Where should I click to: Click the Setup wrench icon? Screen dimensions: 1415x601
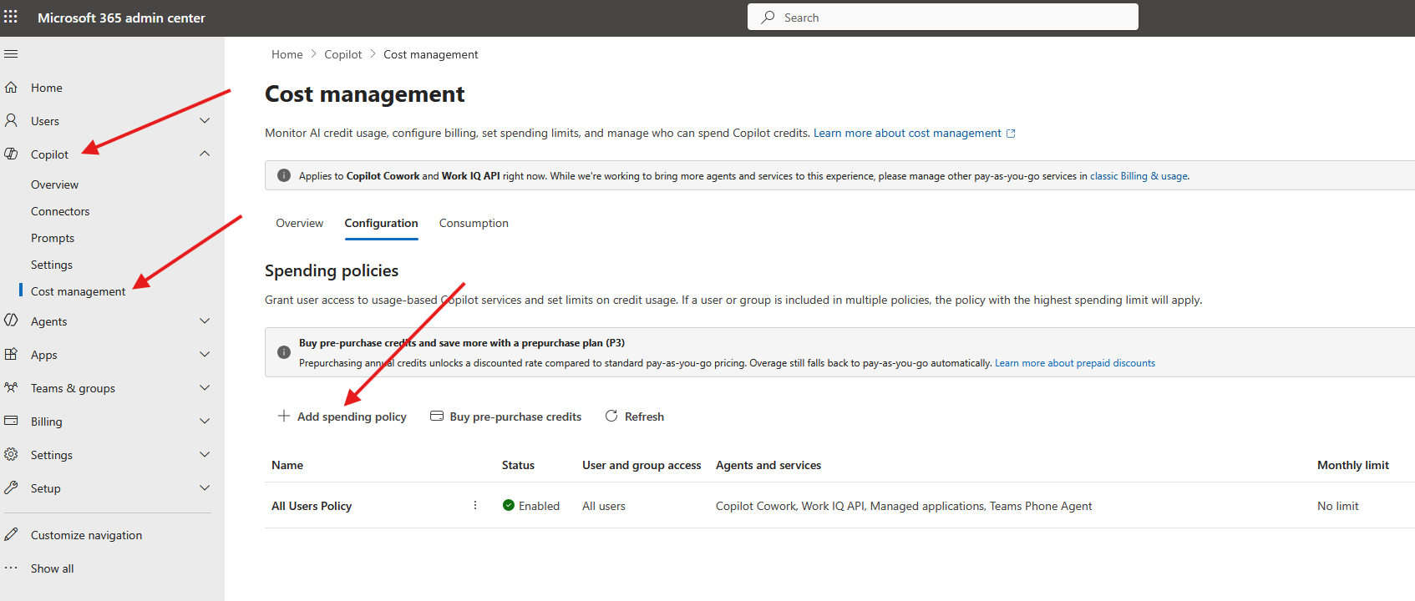pos(11,487)
